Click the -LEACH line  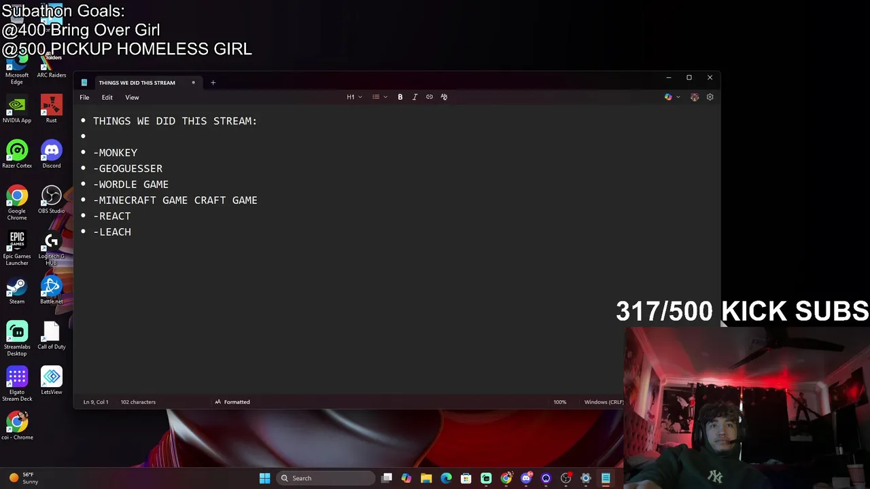(x=112, y=232)
